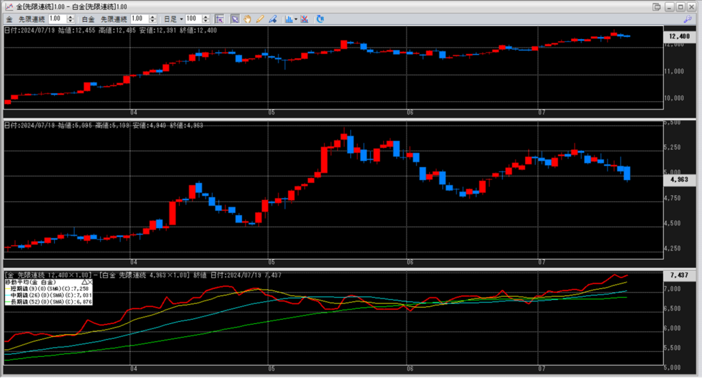Select the blue pen eraser tool
This screenshot has height=378, width=702.
click(273, 19)
